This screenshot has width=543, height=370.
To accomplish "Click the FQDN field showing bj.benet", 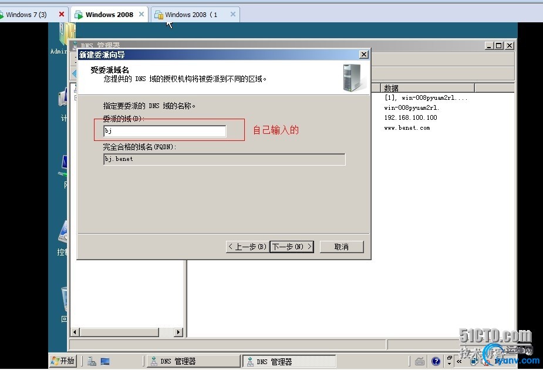I will pyautogui.click(x=224, y=159).
